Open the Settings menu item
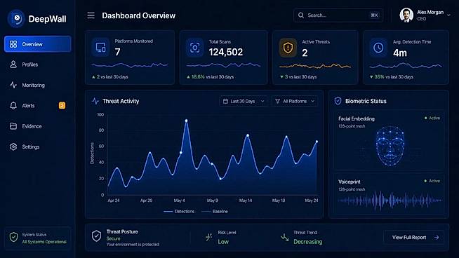Image resolution: width=459 pixels, height=258 pixels. (37, 147)
